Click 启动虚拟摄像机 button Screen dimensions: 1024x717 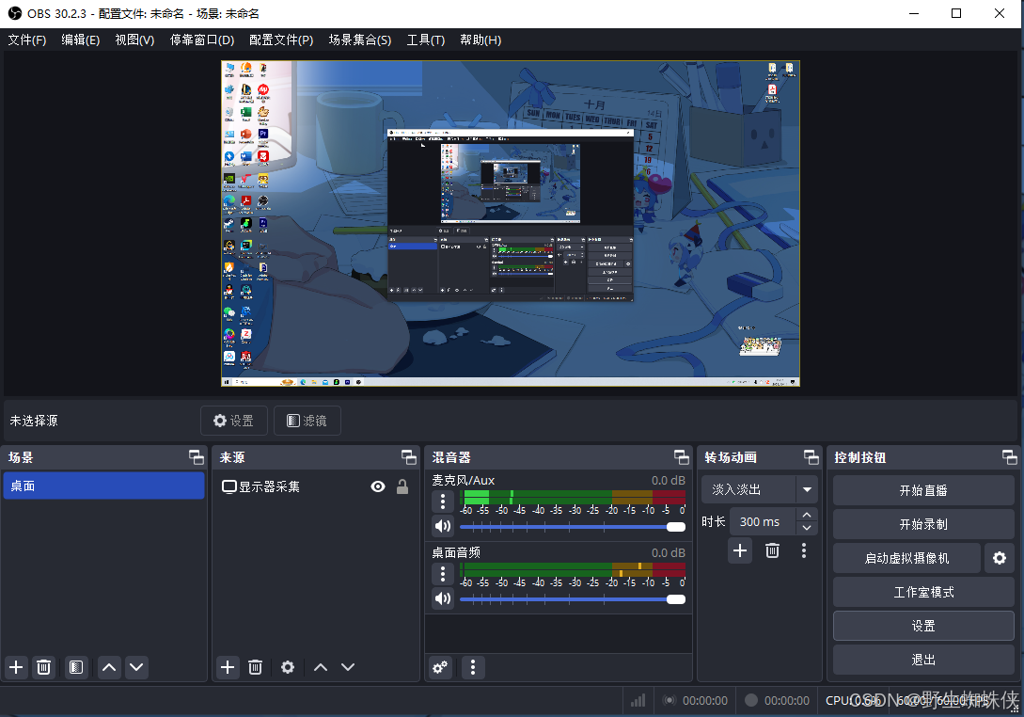906,558
